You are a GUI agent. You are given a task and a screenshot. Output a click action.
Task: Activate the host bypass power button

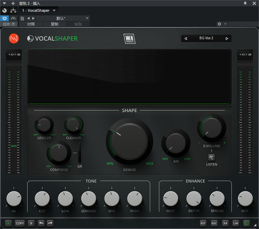(4, 18)
